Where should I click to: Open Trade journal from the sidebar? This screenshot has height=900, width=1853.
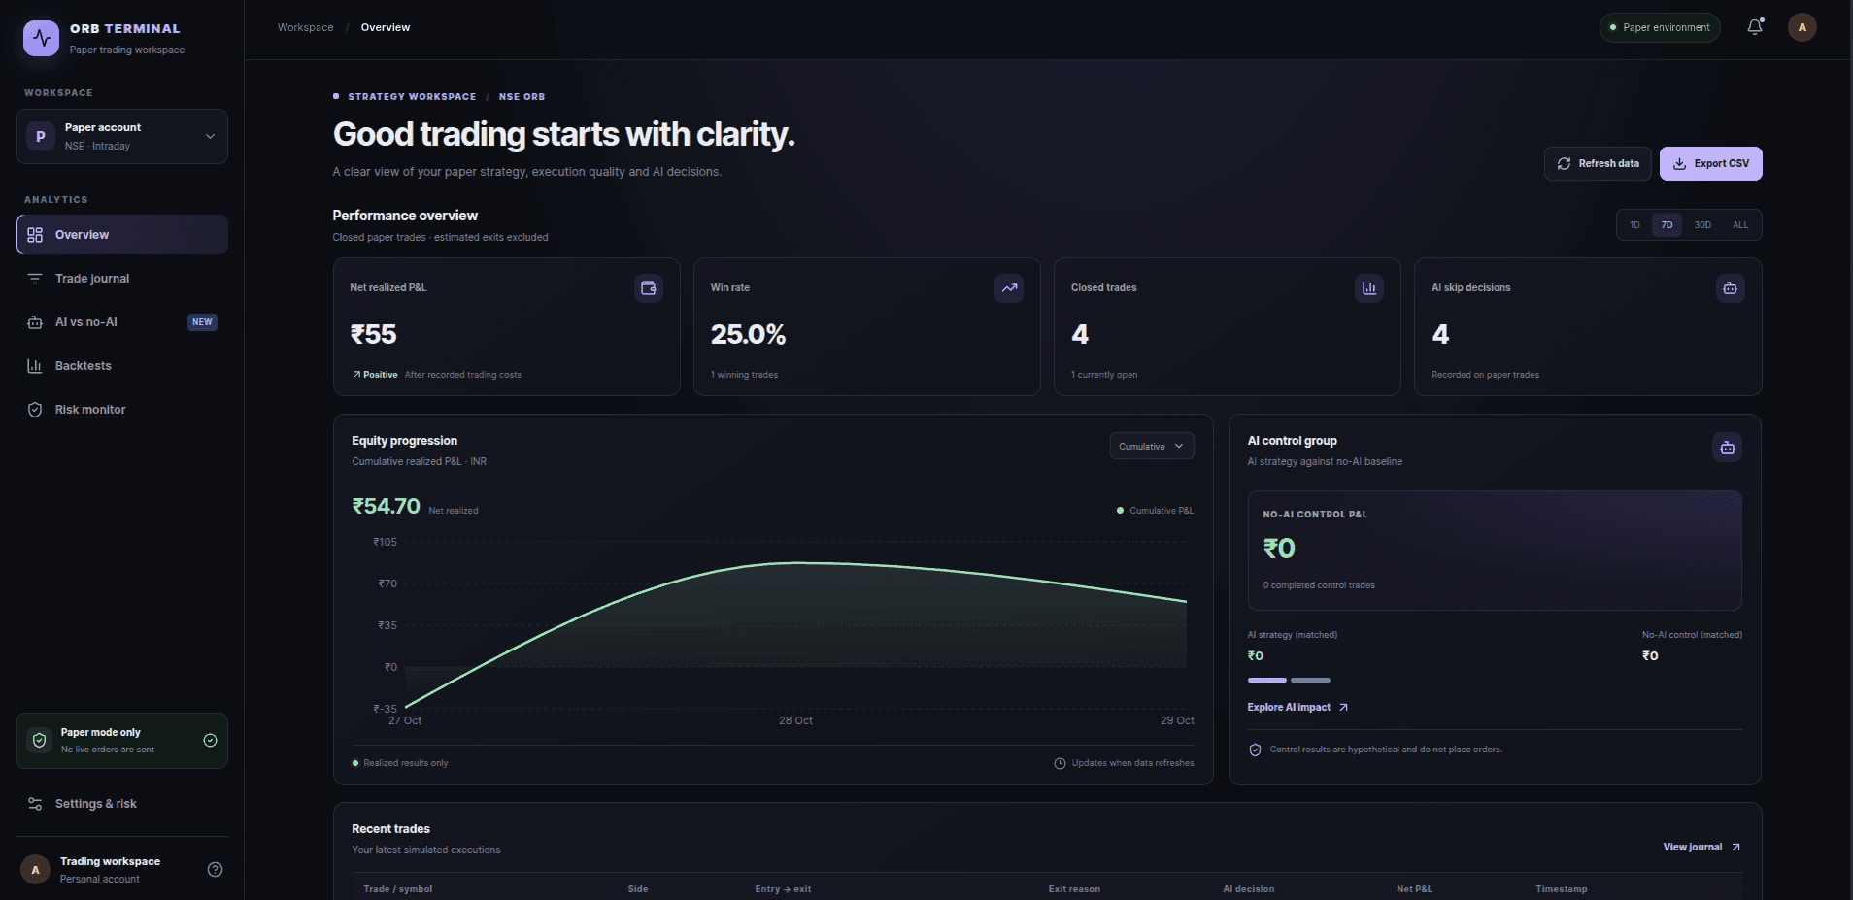121,279
